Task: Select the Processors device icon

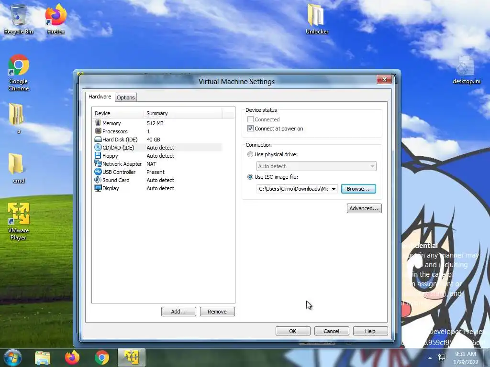Action: coord(98,131)
